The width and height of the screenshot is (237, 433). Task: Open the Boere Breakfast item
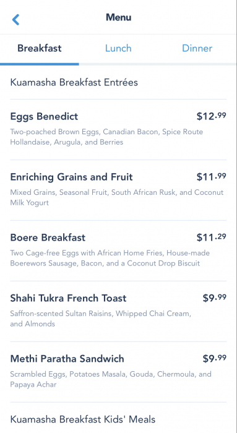118,251
